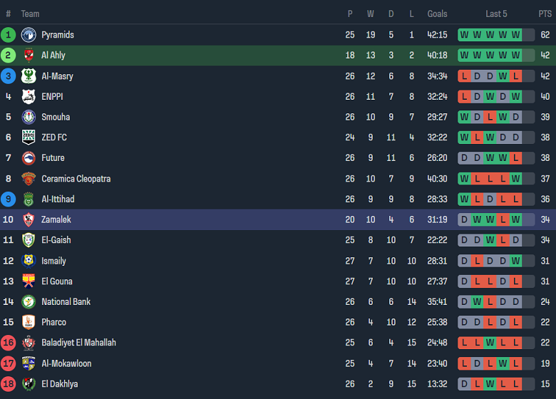556x399 pixels.
Task: Sort standings by Goals column header
Action: tap(437, 14)
